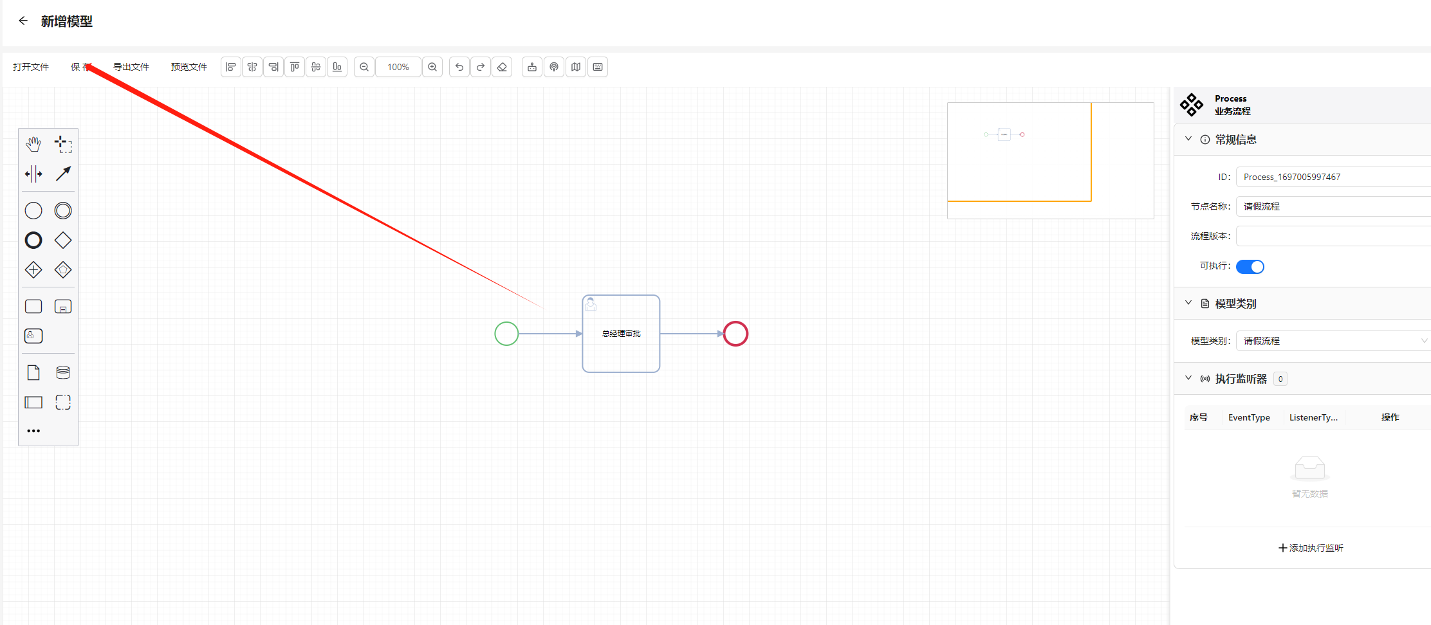Zoom in the canvas
Image resolution: width=1431 pixels, height=625 pixels.
pos(432,67)
